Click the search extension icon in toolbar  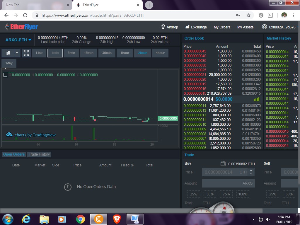[x=270, y=15]
